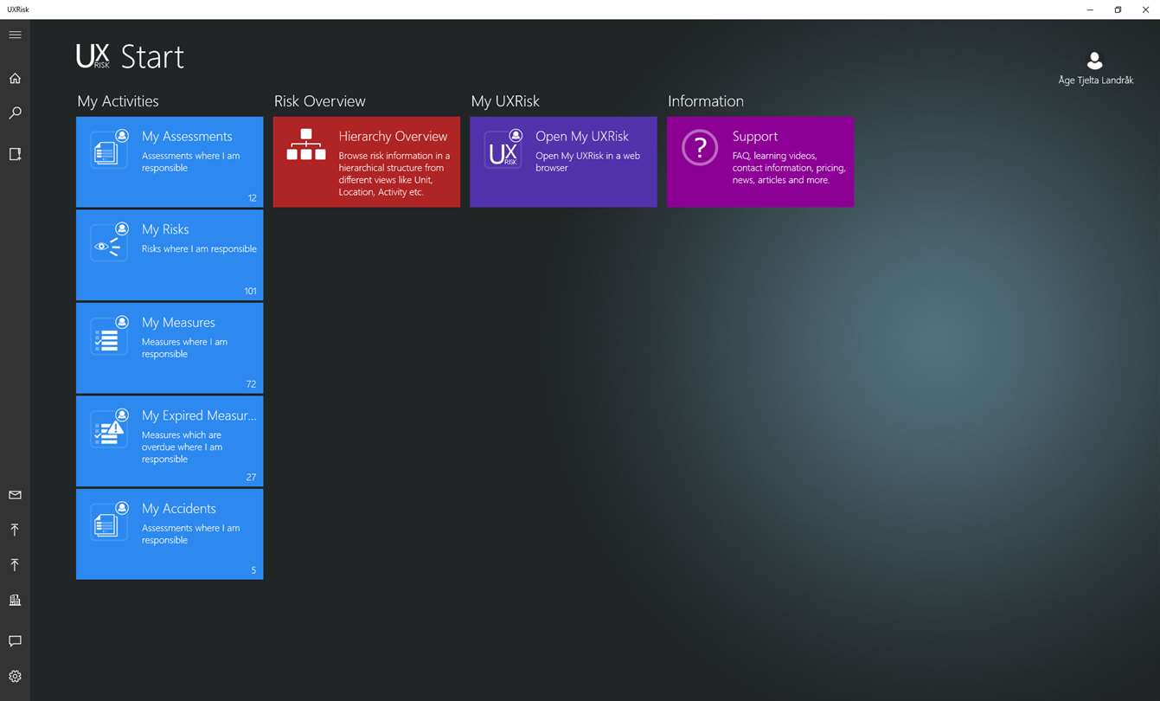Click the Open My UXRisk logo icon
The height and width of the screenshot is (701, 1160).
[x=503, y=149]
